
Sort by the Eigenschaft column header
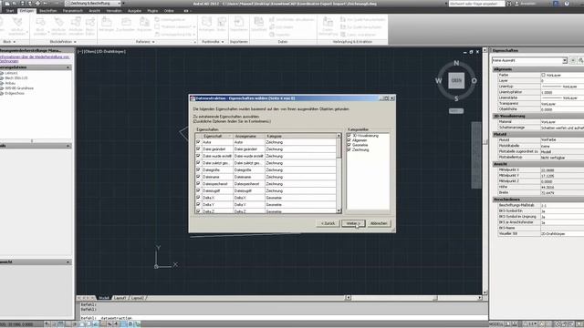click(217, 136)
